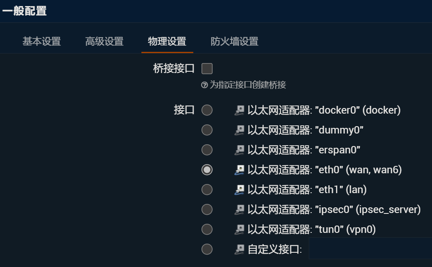Go to the 防火墙设置 tab

point(234,41)
